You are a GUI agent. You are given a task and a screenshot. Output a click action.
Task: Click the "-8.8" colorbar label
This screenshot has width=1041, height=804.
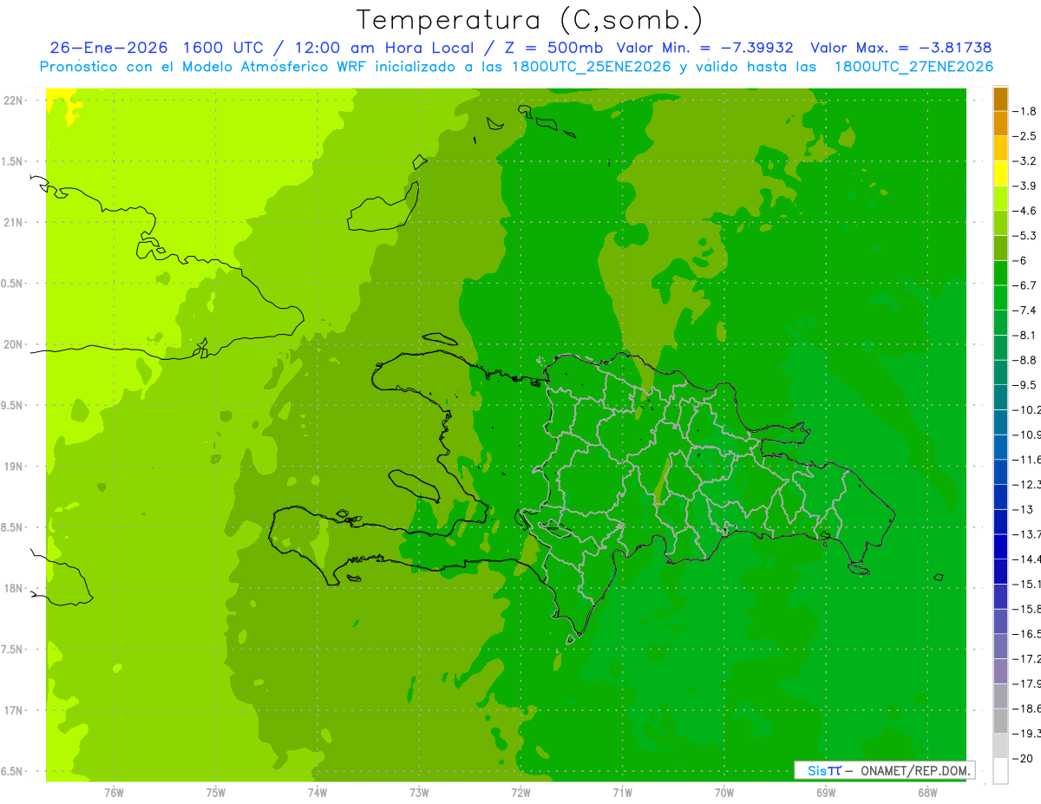(1026, 360)
